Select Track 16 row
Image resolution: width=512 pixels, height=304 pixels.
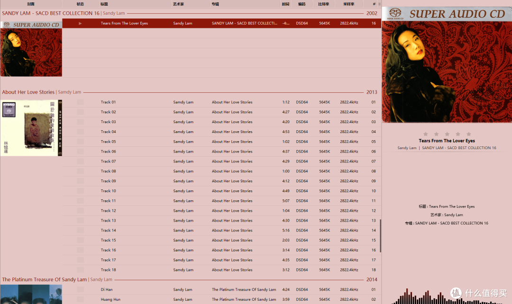click(221, 250)
